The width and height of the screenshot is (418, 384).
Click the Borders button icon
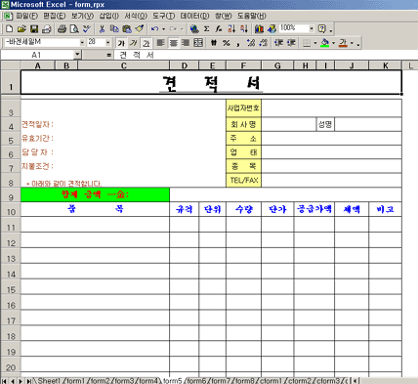[x=307, y=43]
